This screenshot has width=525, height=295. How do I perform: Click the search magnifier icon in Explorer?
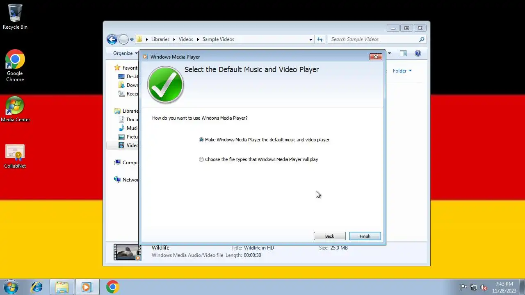(x=422, y=39)
